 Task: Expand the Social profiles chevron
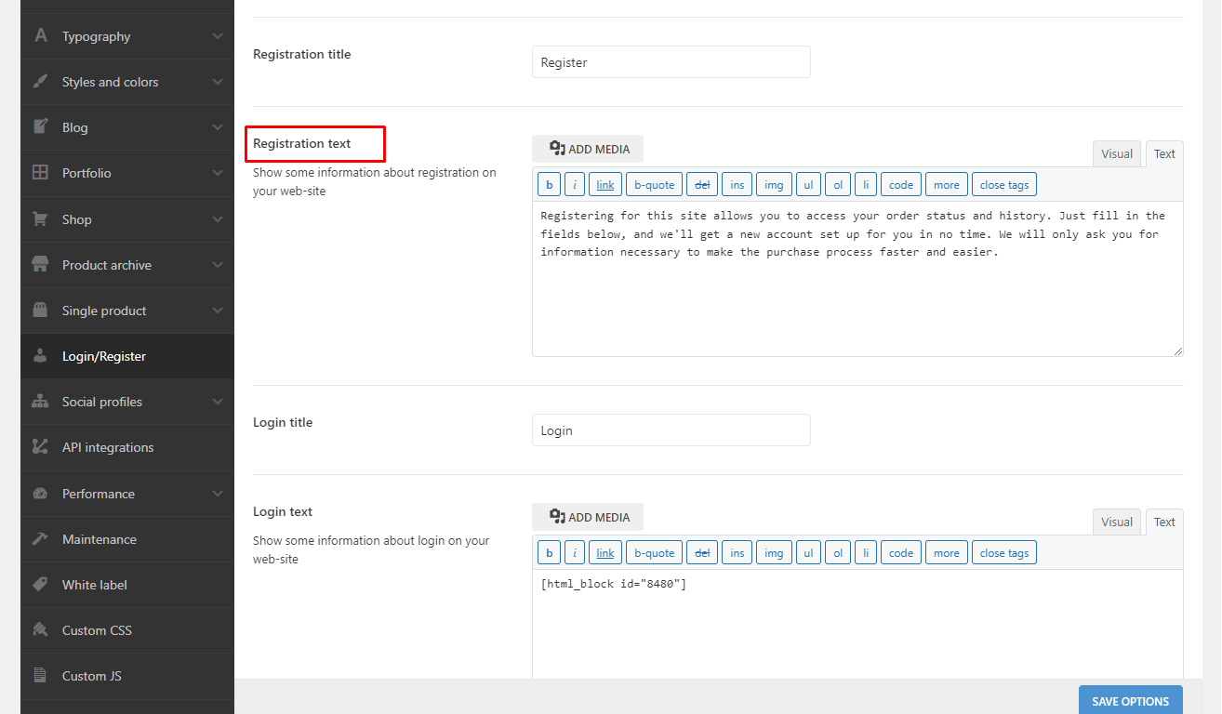218,402
